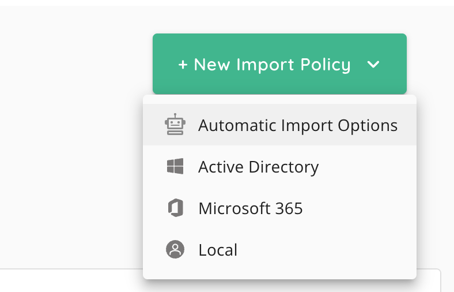The width and height of the screenshot is (454, 292).
Task: Click the highlighted Automatic Import Options row
Action: pos(279,125)
